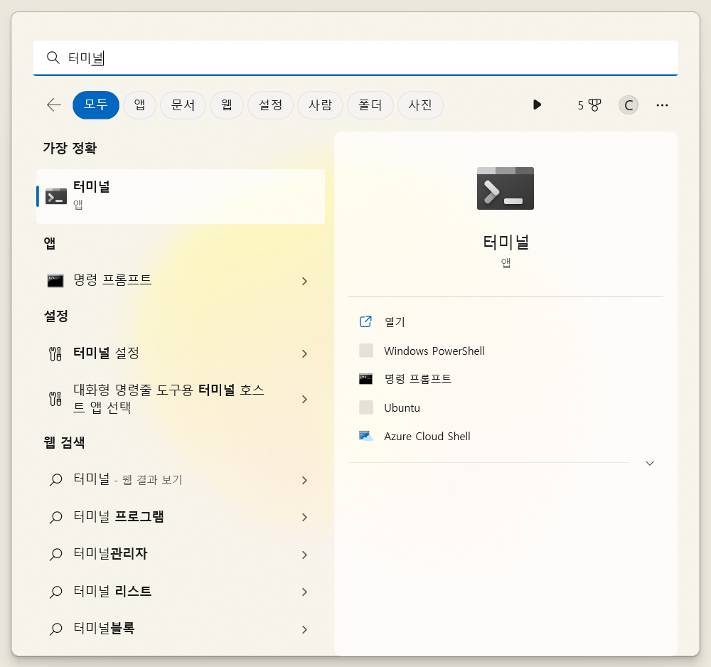Image resolution: width=711 pixels, height=667 pixels.
Task: Click the magnifier icon in search box
Action: (53, 58)
